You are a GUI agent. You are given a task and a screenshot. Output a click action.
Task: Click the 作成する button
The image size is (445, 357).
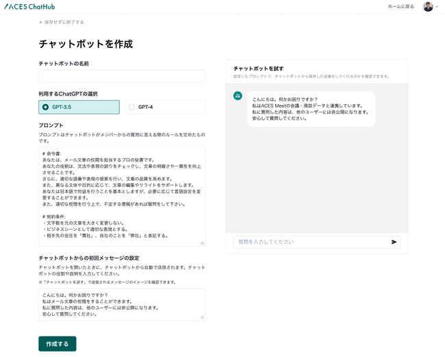pyautogui.click(x=58, y=344)
